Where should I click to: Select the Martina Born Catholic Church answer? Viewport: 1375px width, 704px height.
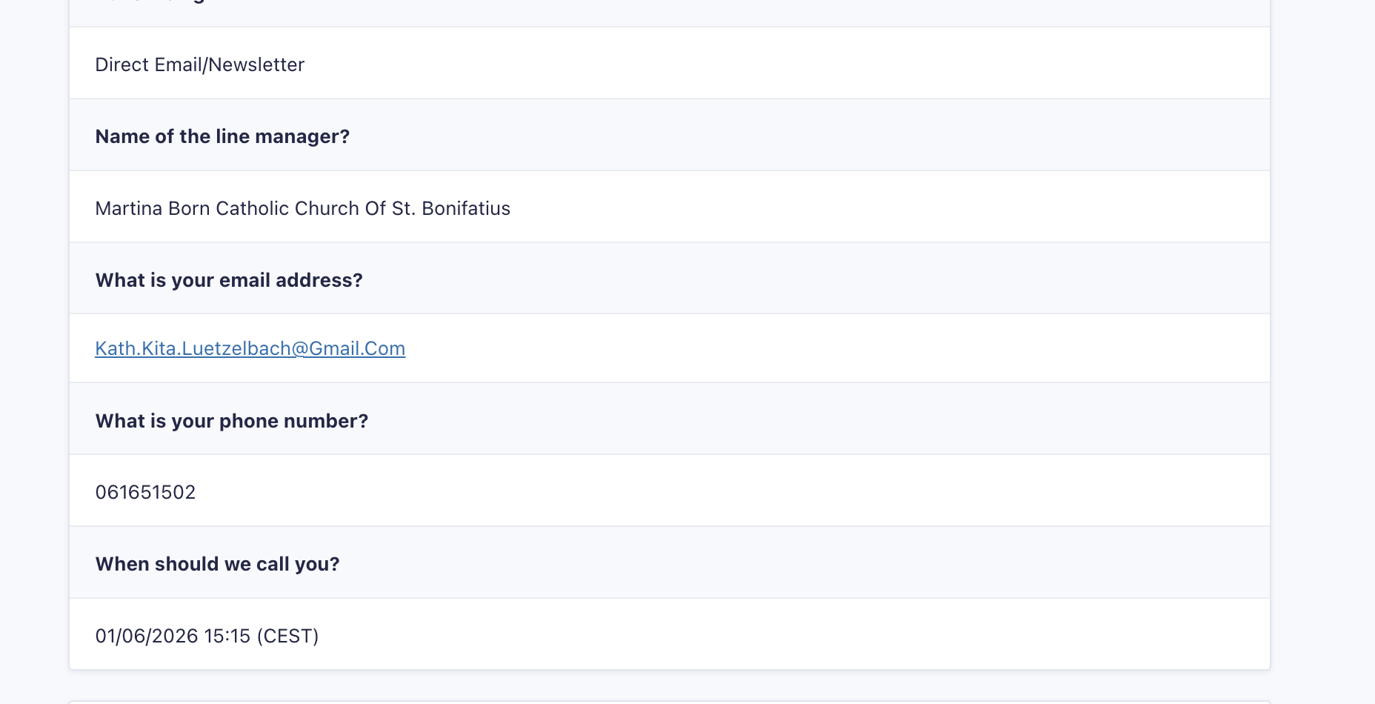click(x=302, y=208)
